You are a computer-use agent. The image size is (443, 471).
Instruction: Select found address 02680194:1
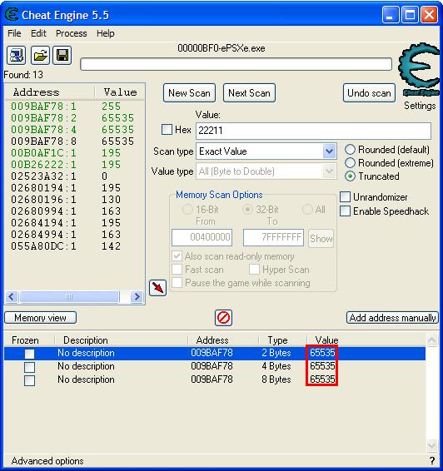[x=43, y=188]
